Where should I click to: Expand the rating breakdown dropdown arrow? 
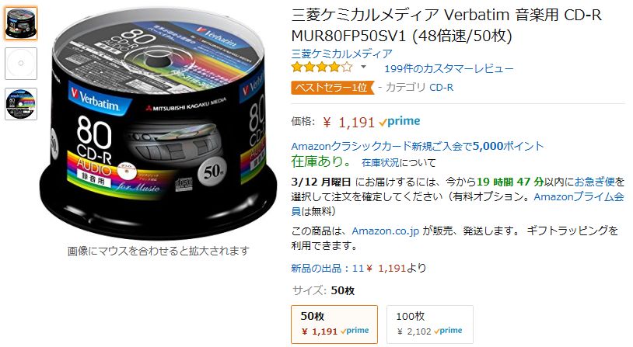[x=363, y=67]
